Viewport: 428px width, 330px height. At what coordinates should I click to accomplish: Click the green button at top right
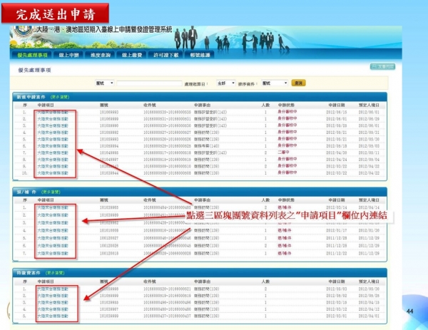tap(381, 66)
